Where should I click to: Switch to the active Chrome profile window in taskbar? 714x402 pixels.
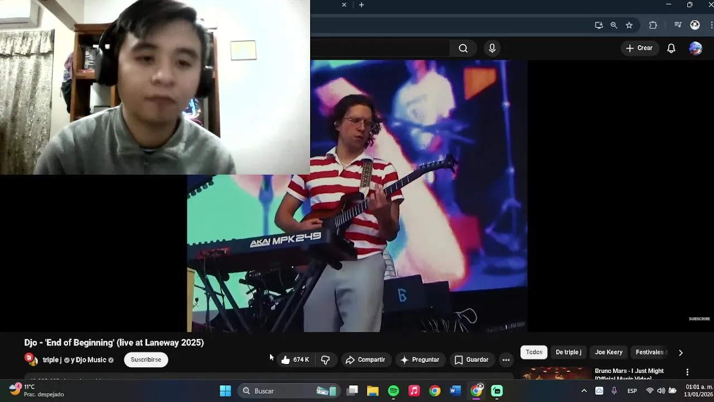pos(476,391)
